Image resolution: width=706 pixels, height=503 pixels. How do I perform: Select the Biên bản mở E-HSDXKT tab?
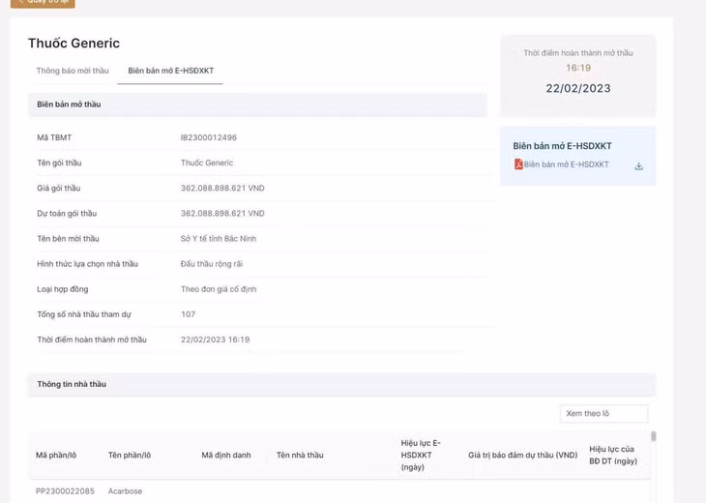point(170,71)
